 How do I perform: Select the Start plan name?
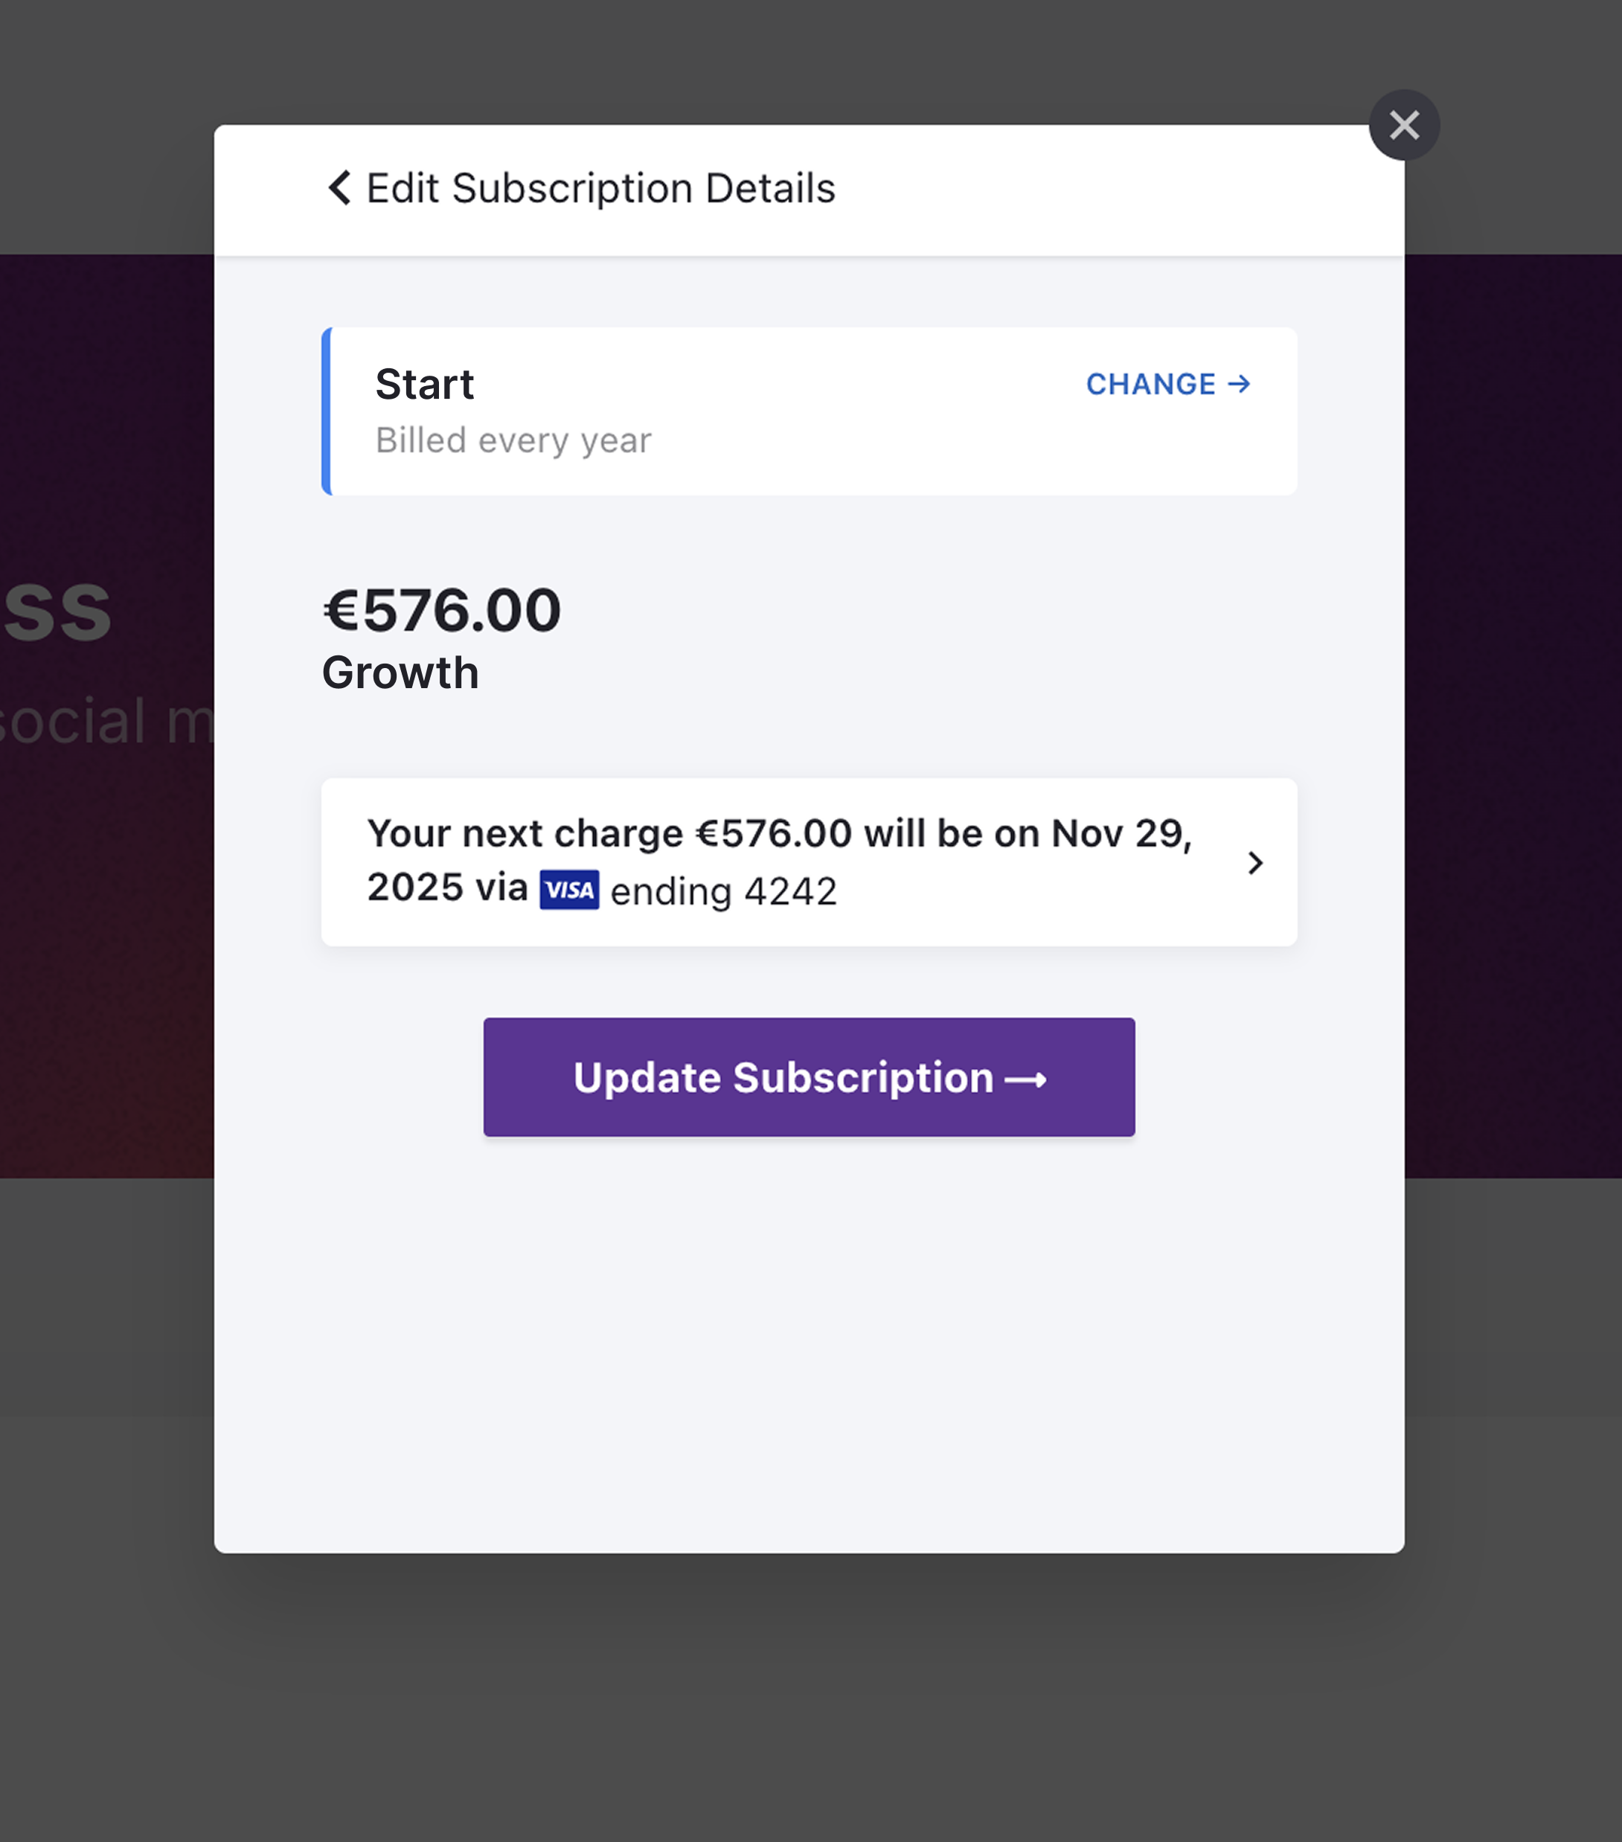pyautogui.click(x=424, y=385)
